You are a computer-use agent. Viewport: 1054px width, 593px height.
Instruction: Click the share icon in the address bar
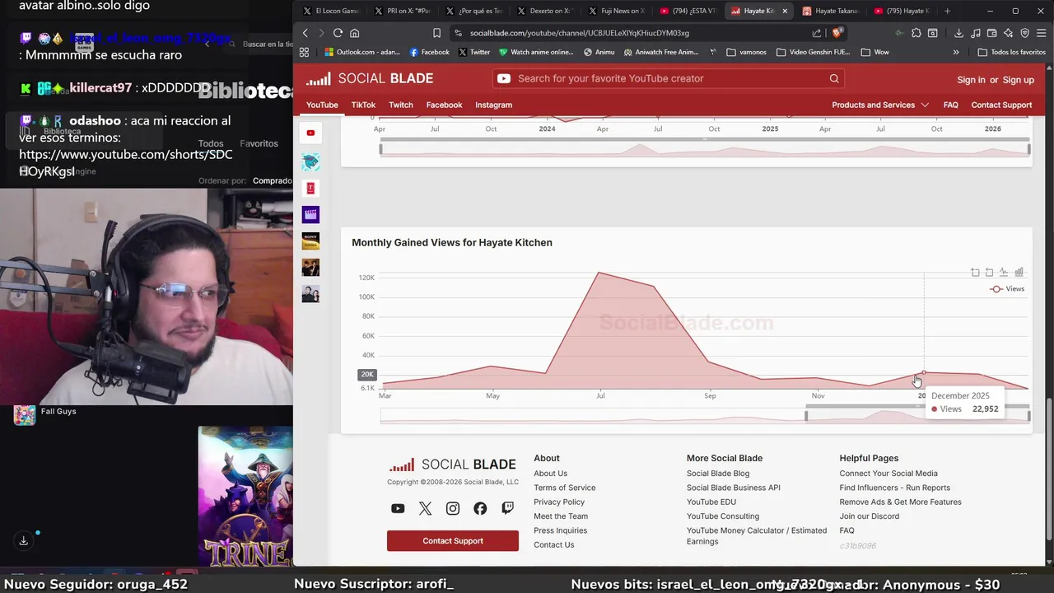(817, 33)
